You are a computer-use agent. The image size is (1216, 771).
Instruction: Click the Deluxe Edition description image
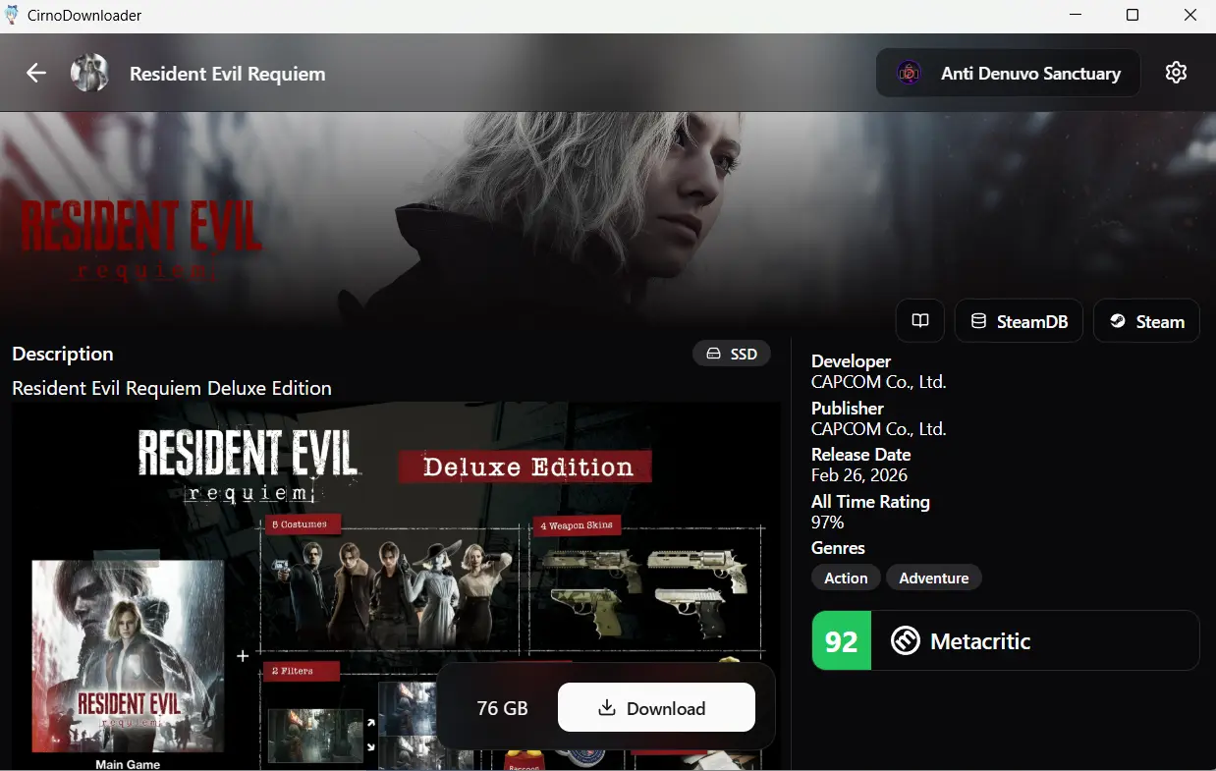396,586
